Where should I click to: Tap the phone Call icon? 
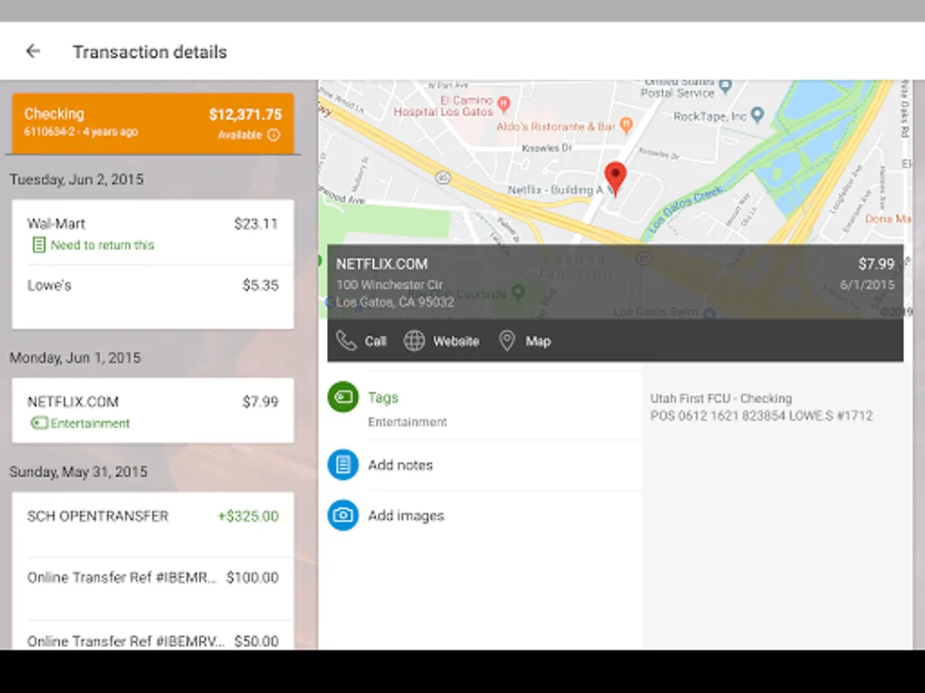click(x=347, y=341)
